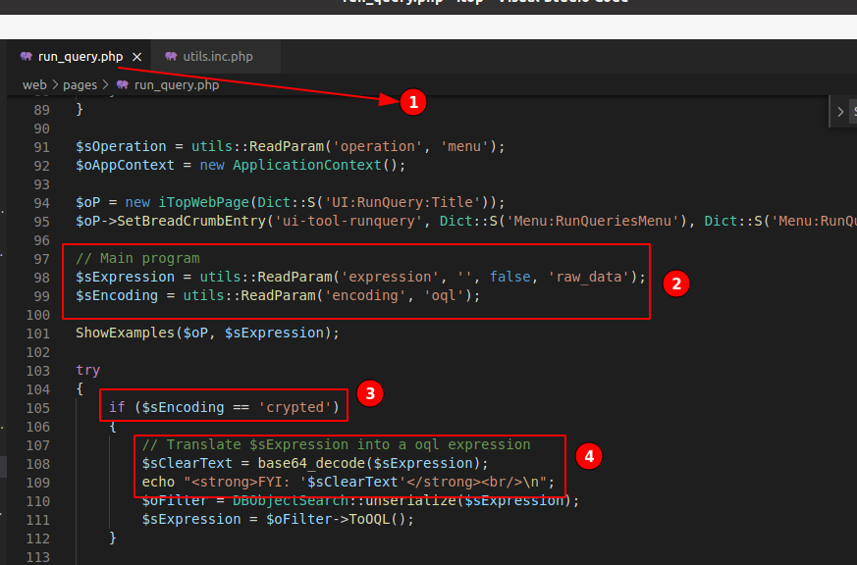The width and height of the screenshot is (857, 565).
Task: Close the run_query.php tab
Action: 134,56
